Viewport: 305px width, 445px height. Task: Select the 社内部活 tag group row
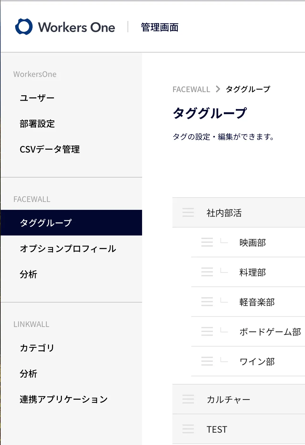[239, 212]
